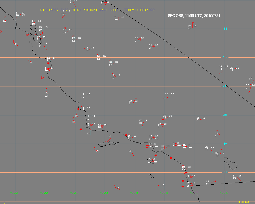255x204 pixels.
Task: Click the WIND(MPS) legend label
Action: [x=49, y=10]
